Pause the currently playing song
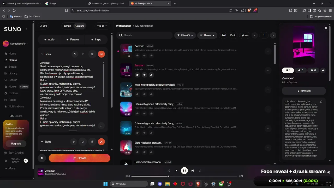 (184, 171)
